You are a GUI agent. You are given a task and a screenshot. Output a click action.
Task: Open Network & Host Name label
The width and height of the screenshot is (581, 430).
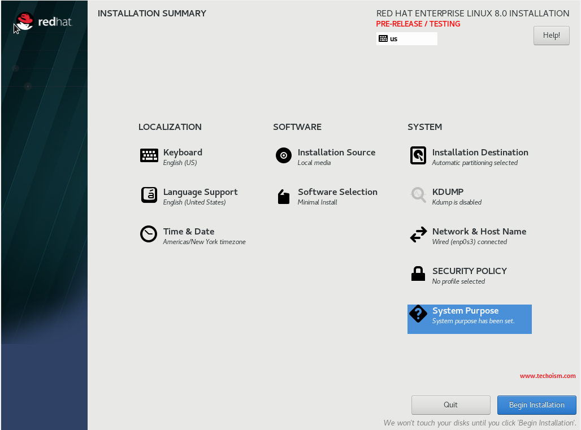pyautogui.click(x=479, y=232)
